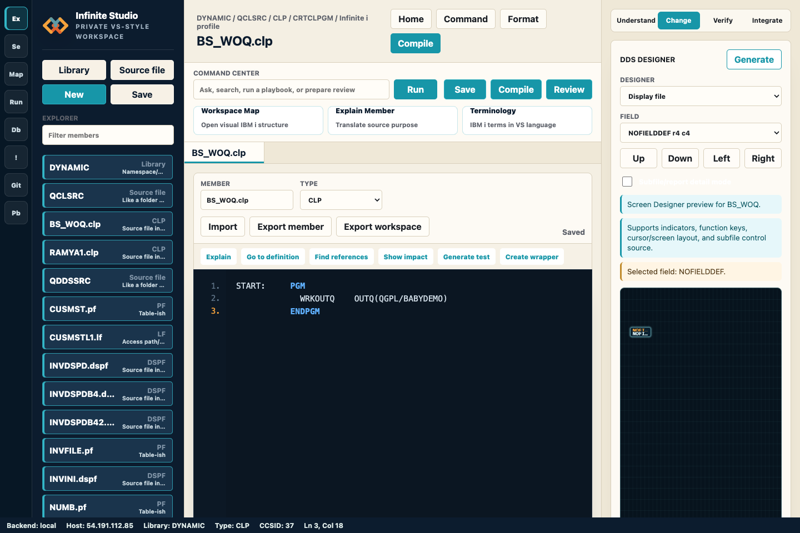
Task: Click Save in the Command Center
Action: [465, 89]
